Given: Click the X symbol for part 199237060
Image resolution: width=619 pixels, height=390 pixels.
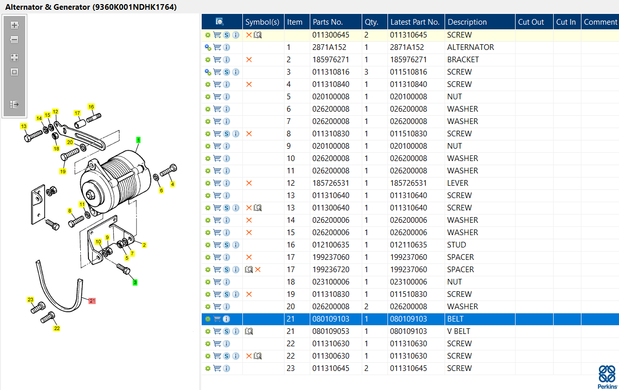Looking at the screenshot, I should coord(249,257).
